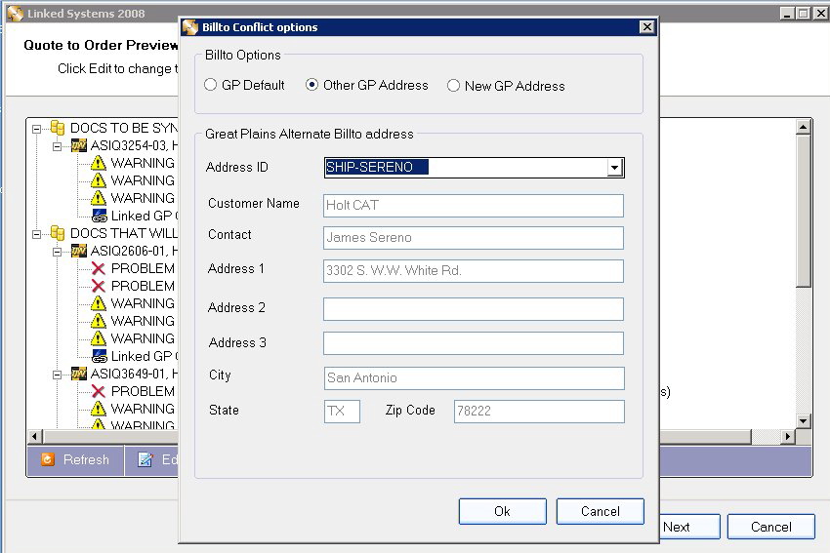Click the DOCS TO BE SYN folder icon
830x553 pixels.
(58, 128)
